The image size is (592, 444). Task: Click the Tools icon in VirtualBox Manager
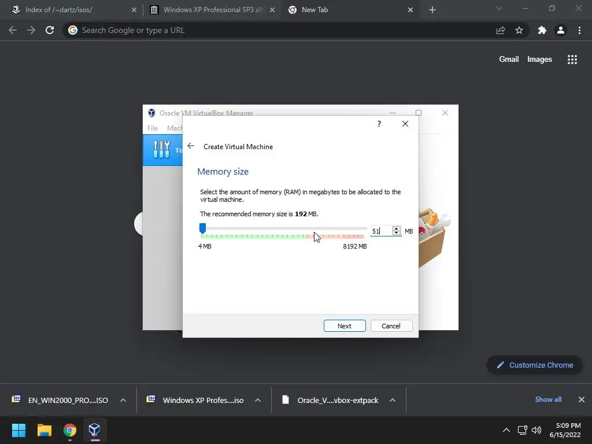(x=162, y=150)
